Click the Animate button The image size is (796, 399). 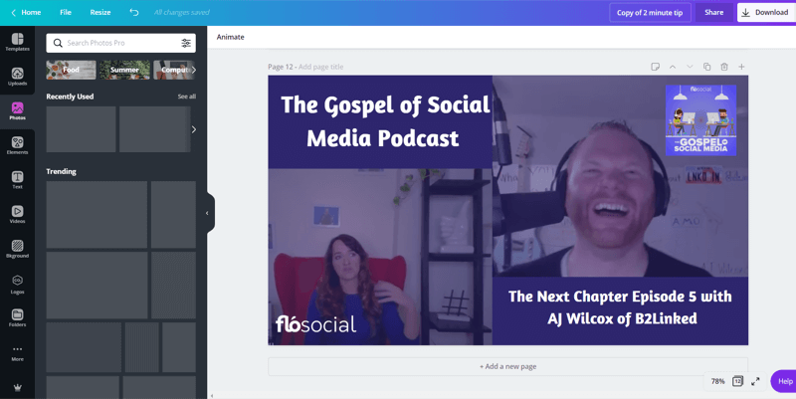[231, 37]
